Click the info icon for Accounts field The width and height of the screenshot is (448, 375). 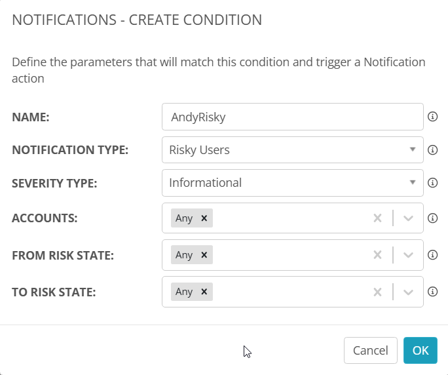[432, 218]
